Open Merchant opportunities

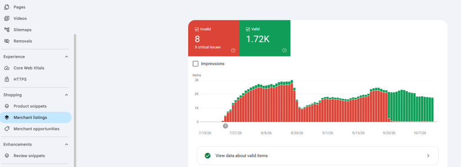tap(36, 129)
